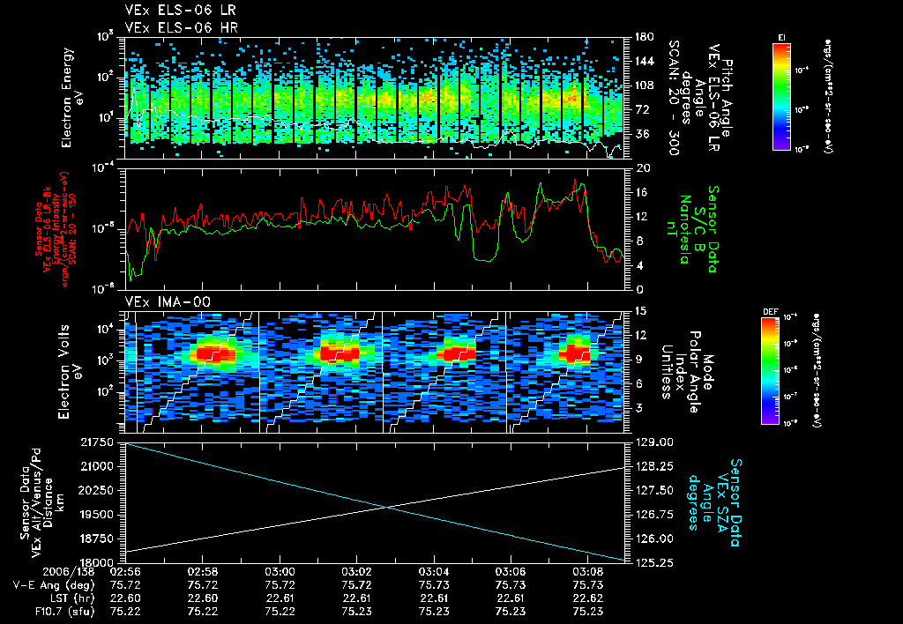Click the 'VEx ELS-06 LR' title
Image resolution: width=903 pixels, height=624 pixels.
[180, 11]
